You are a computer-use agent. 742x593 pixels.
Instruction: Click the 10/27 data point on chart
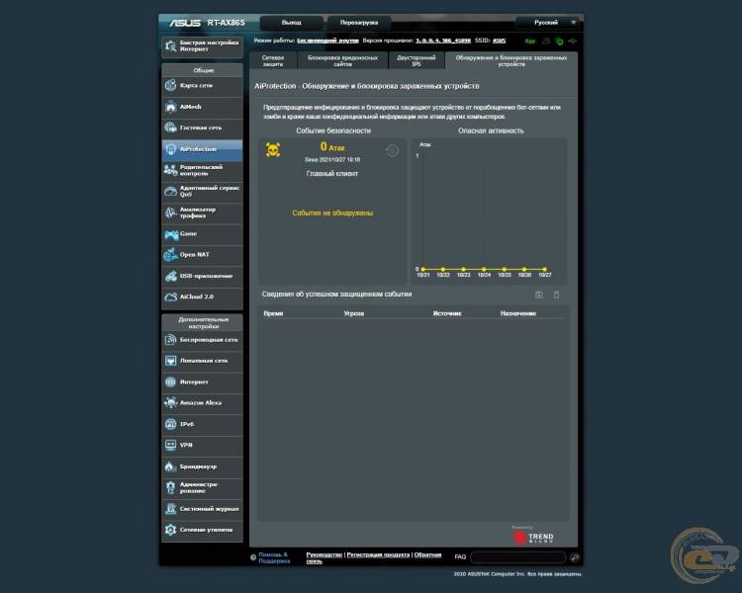click(545, 269)
